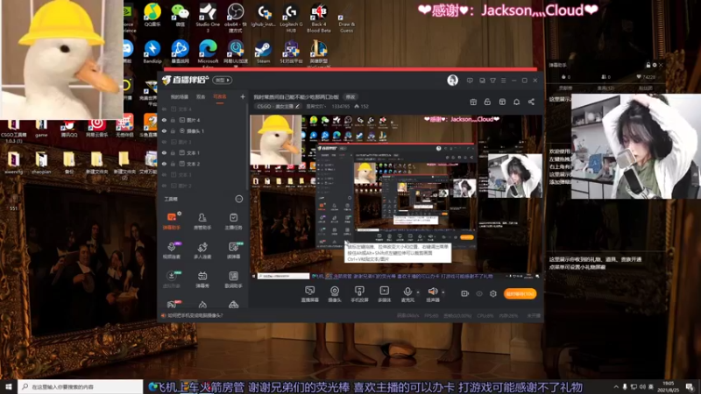The height and width of the screenshot is (394, 701).
Task: Collapse the 工具箱 toolbox section
Action: (238, 199)
